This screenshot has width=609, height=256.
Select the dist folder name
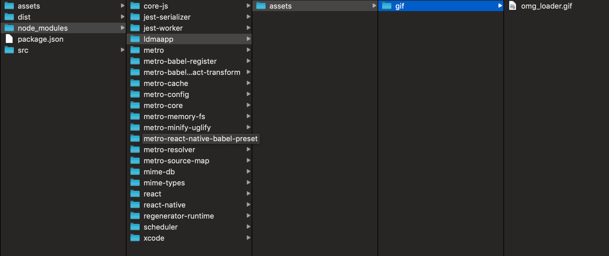(x=24, y=17)
